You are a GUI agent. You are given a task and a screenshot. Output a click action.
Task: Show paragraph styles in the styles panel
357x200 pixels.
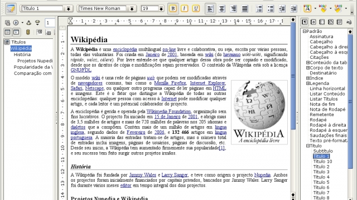[x=305, y=22]
